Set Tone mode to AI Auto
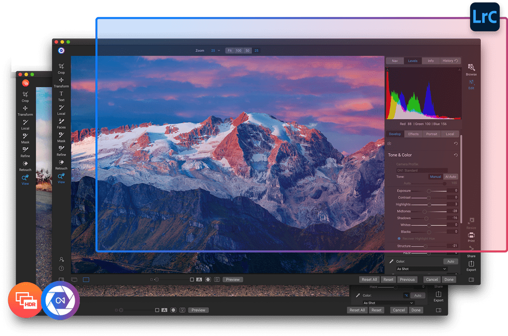Viewport: 508px width, 336px height. point(450,177)
